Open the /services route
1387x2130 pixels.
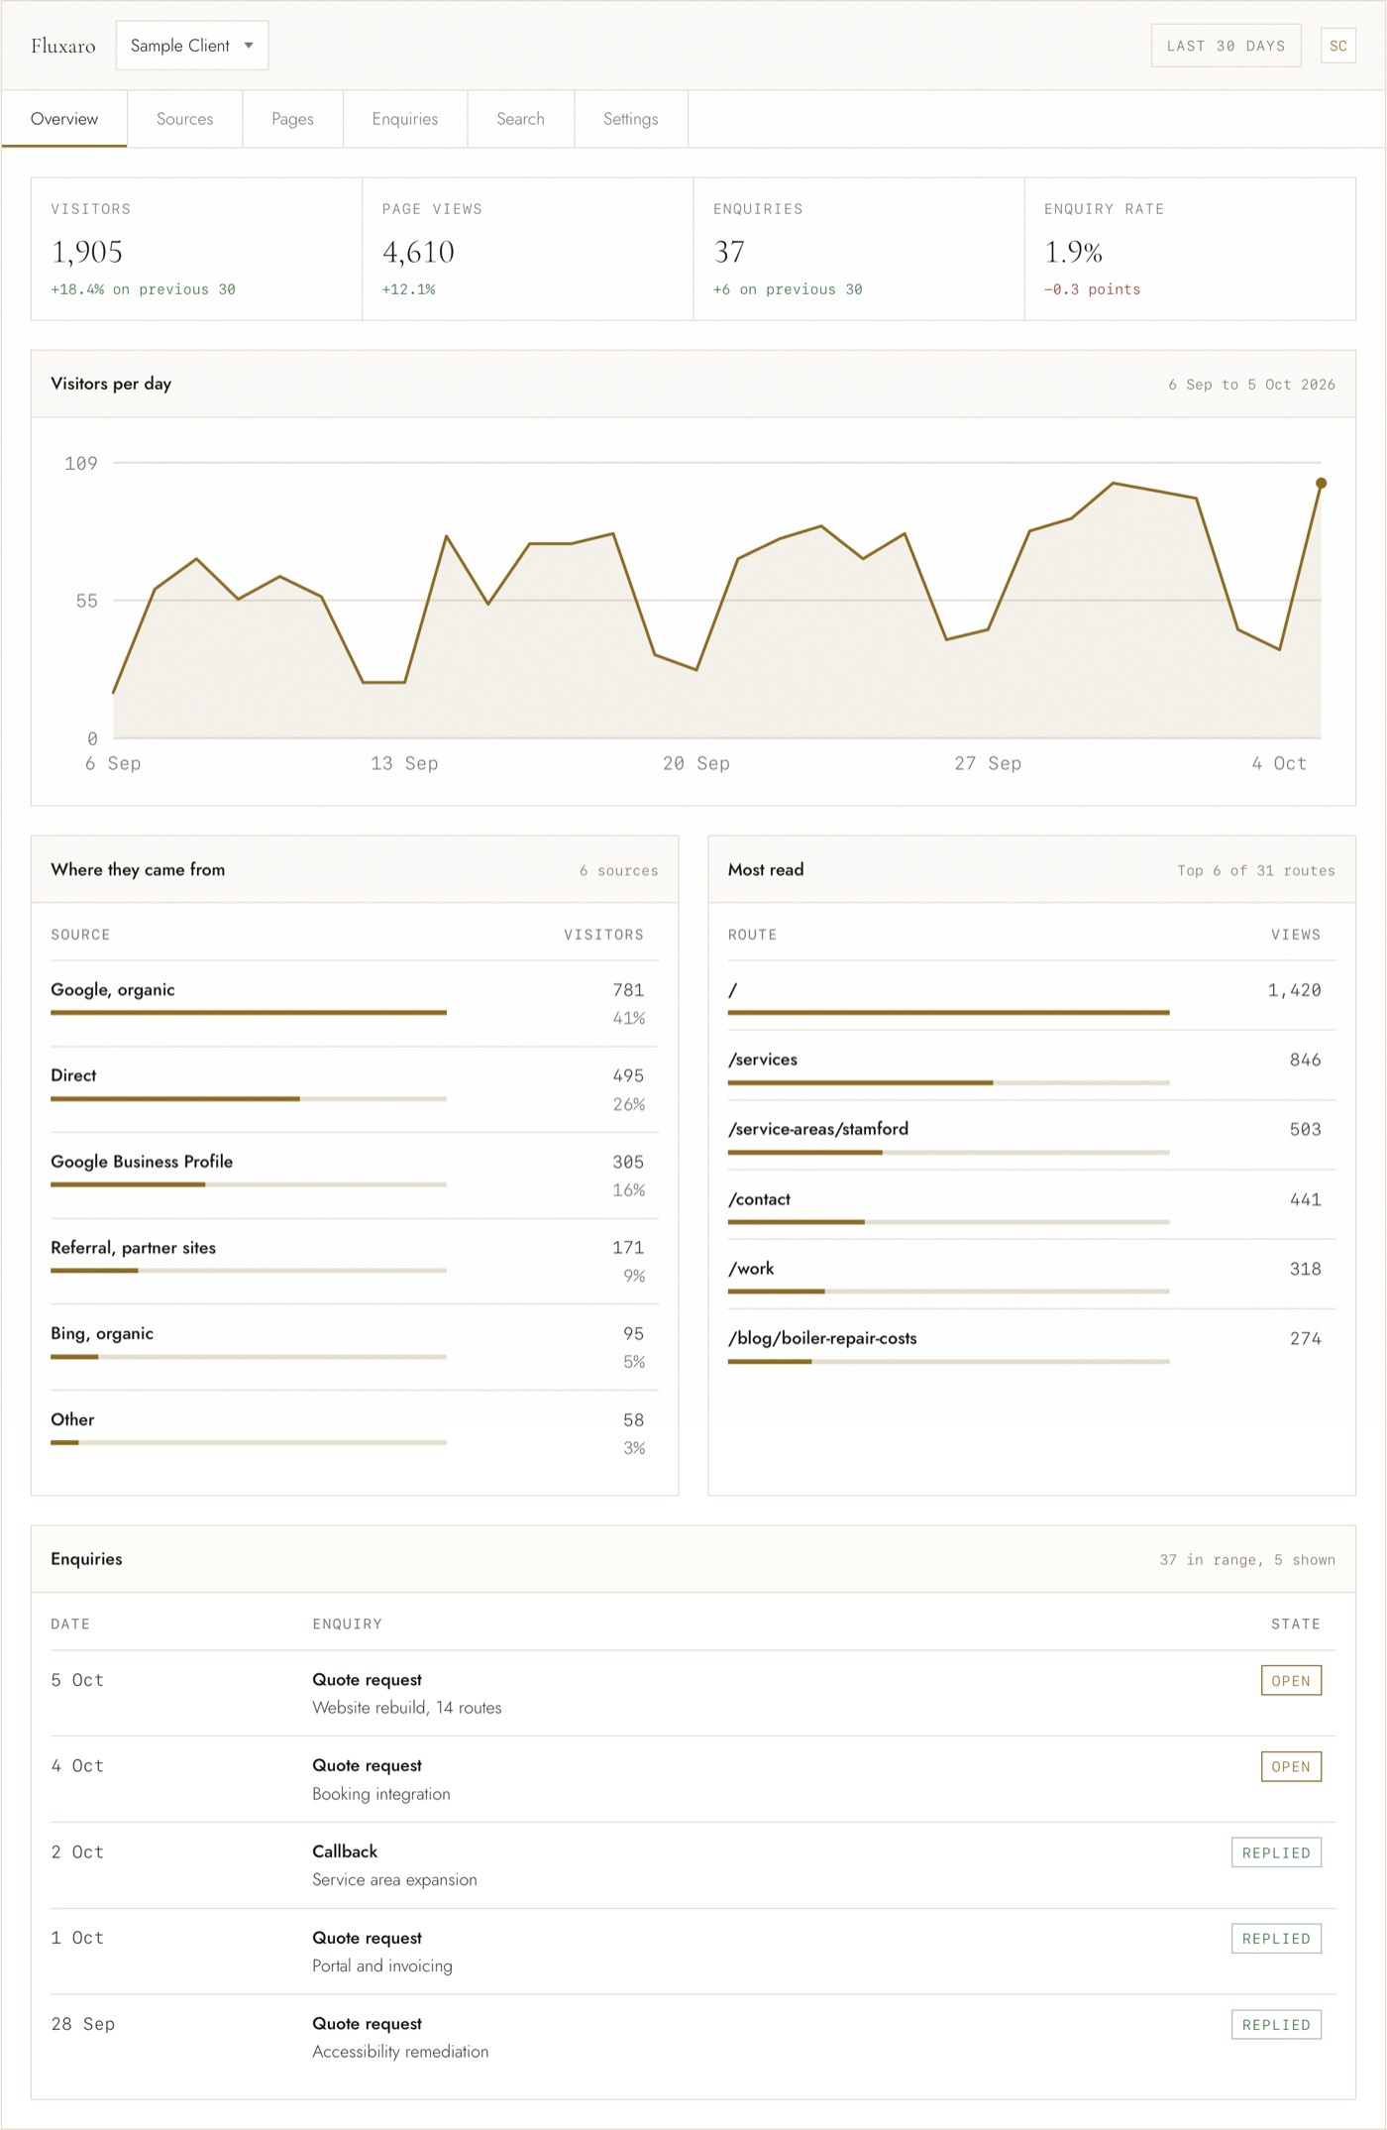point(763,1060)
